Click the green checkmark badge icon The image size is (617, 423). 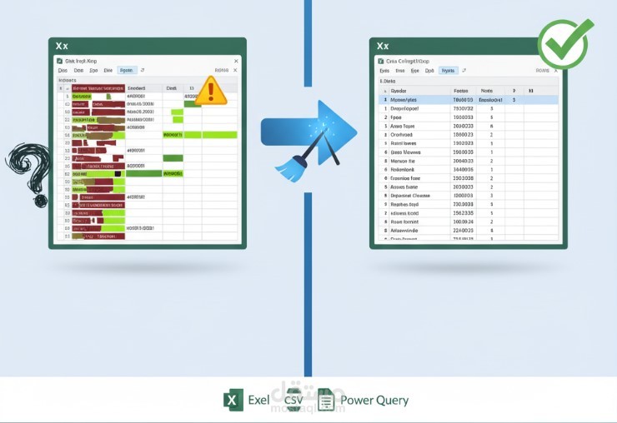coord(565,43)
